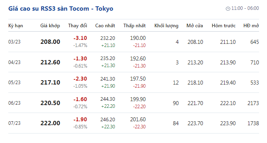
Task: Click the -3.10 change value
Action: (x=80, y=38)
